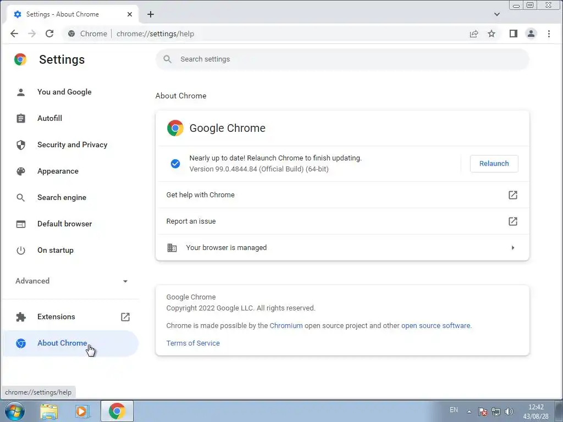Click external link icon for Get help with Chrome
The height and width of the screenshot is (422, 563).
tap(513, 195)
